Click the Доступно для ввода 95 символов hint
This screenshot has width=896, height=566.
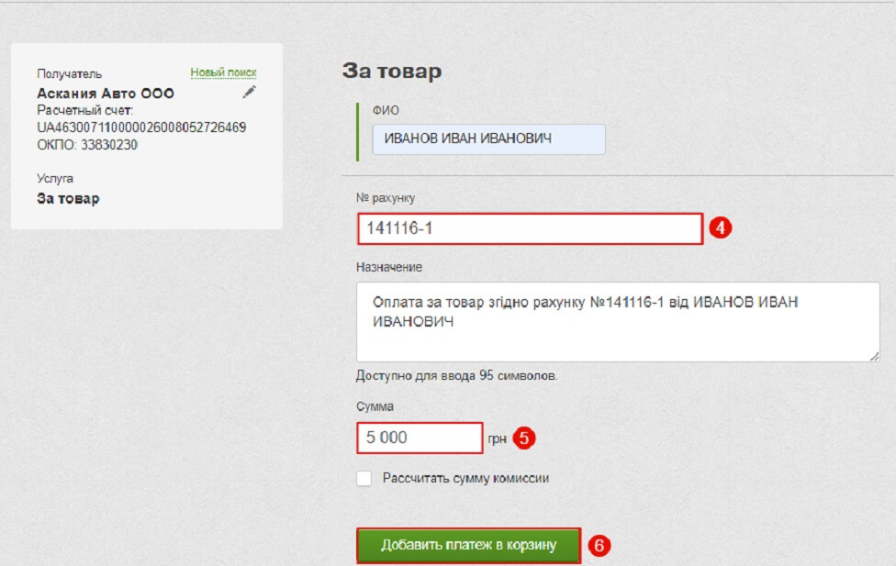(x=456, y=376)
